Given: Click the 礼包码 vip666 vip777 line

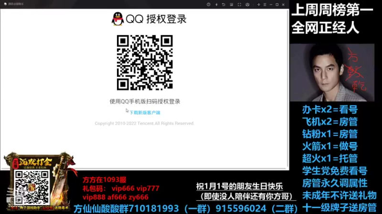Looking at the screenshot, I should click(x=121, y=188).
